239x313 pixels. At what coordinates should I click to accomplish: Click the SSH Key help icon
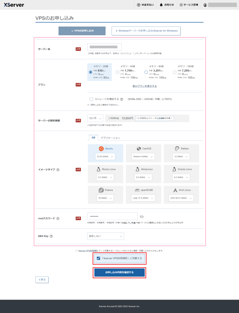(x=51, y=236)
